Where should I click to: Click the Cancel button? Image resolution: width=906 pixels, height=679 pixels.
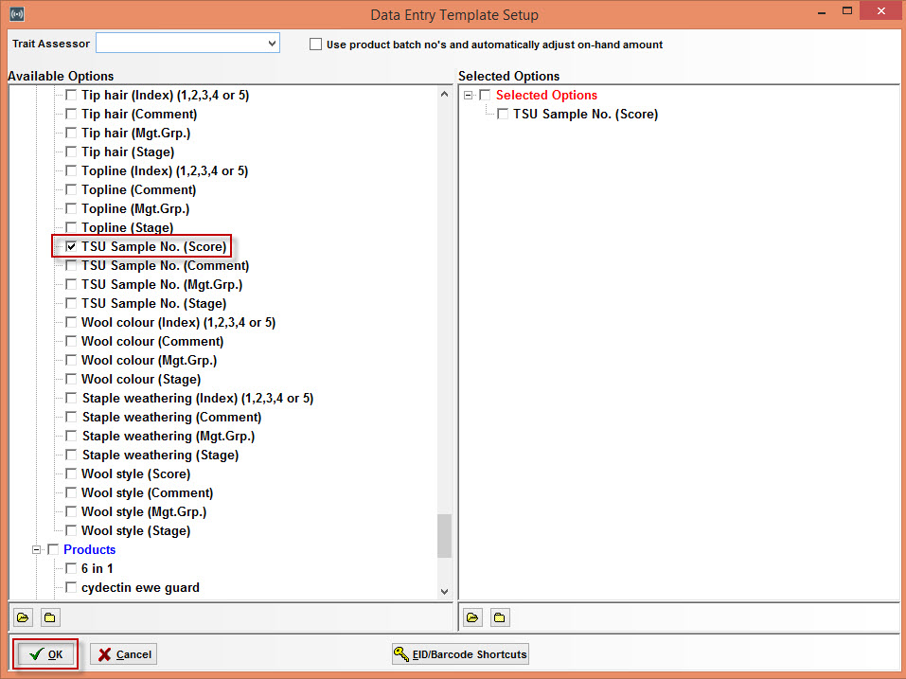[124, 654]
